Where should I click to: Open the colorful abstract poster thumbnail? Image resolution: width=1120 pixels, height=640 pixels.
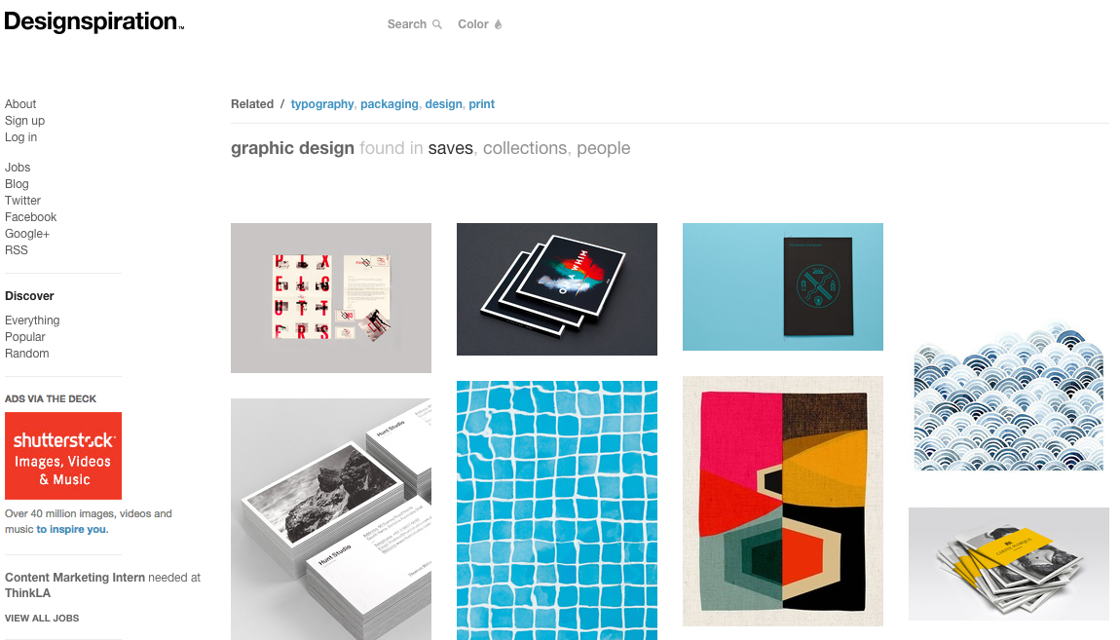point(783,502)
